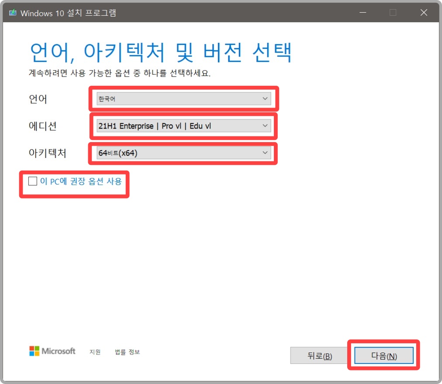This screenshot has height=384, width=442.
Task: Open the 법률 정보 legal information link
Action: (x=127, y=352)
